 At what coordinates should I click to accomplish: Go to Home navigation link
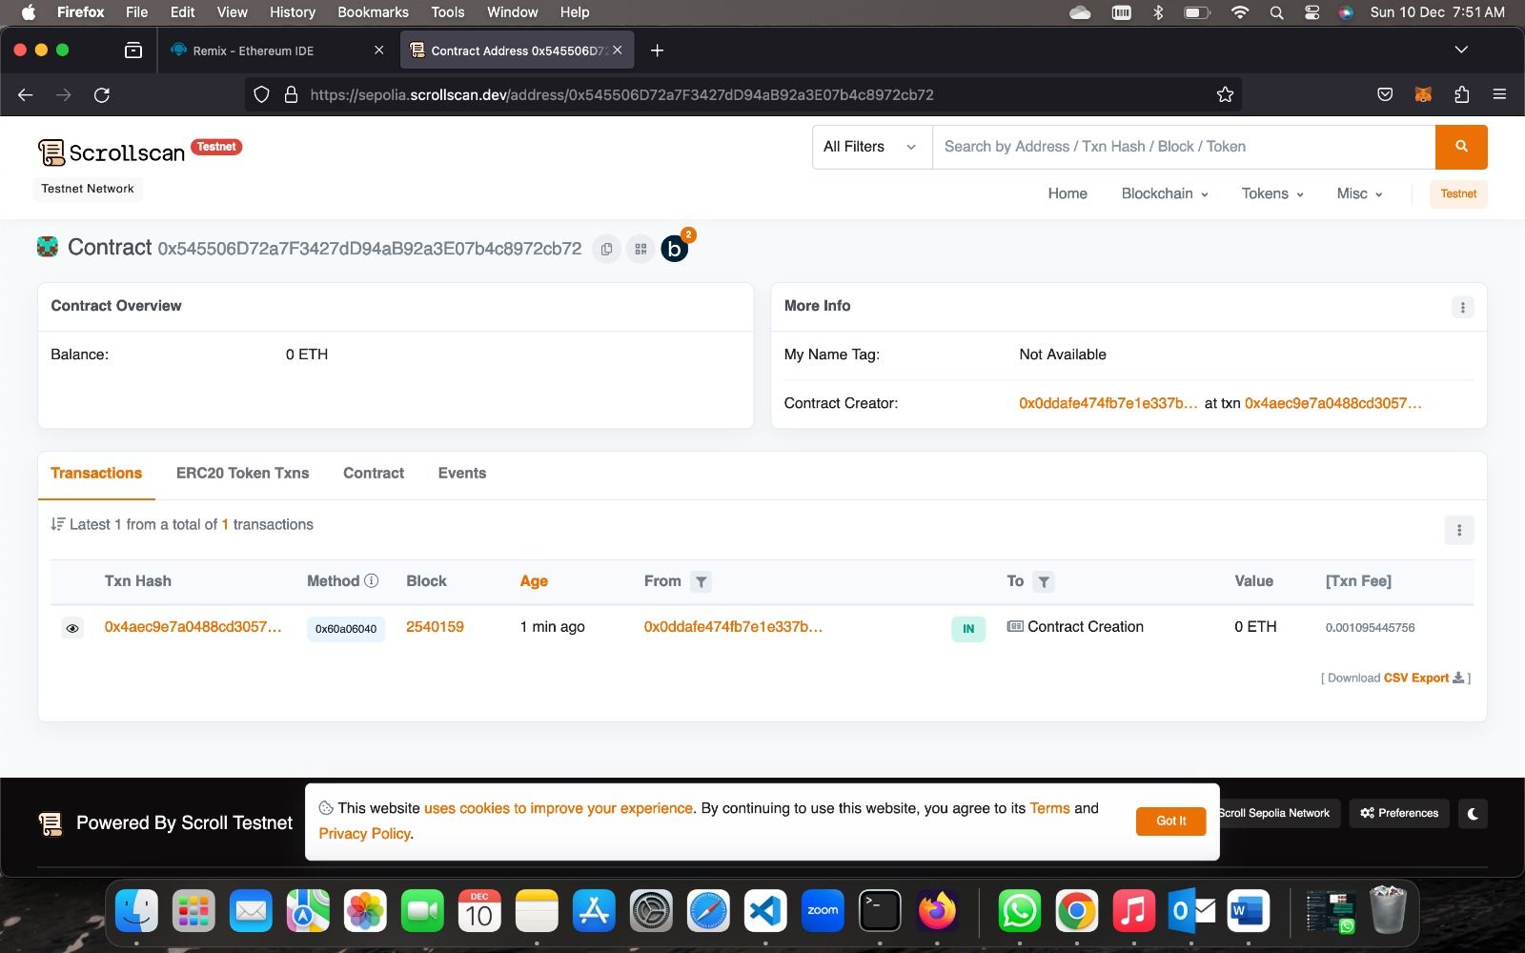(x=1067, y=193)
